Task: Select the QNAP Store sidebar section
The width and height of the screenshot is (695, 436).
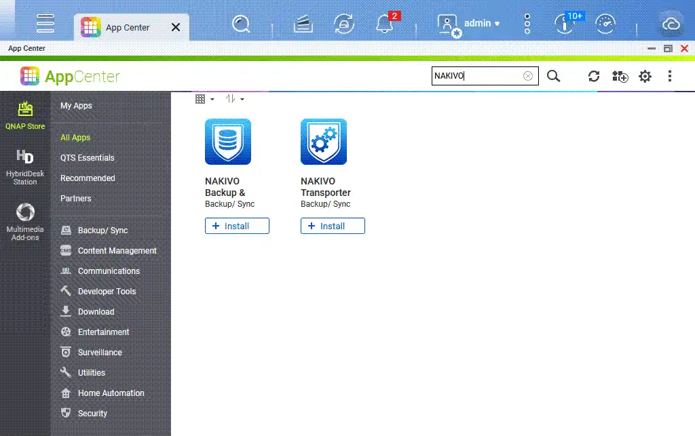Action: tap(25, 115)
